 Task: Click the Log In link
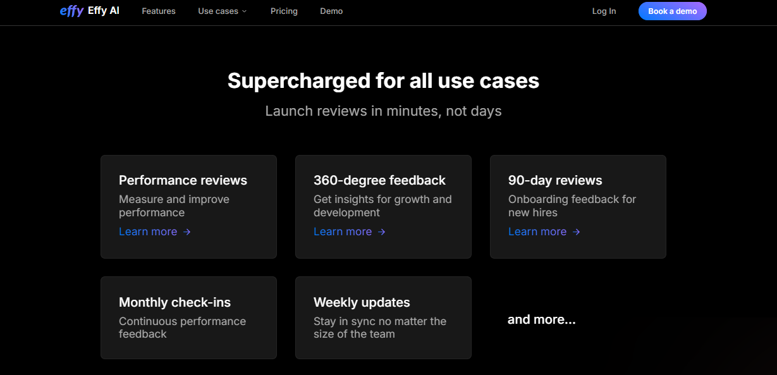(x=604, y=11)
